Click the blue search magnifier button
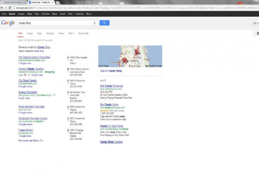259x179 pixels. click(x=104, y=23)
